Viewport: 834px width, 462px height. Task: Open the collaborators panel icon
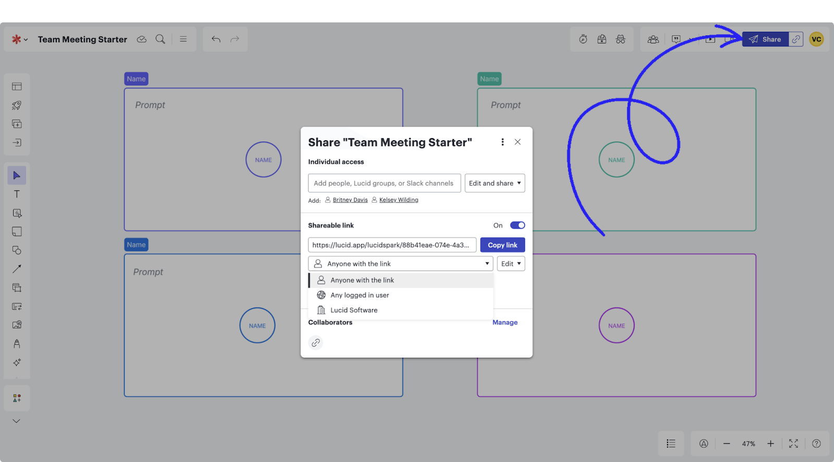pyautogui.click(x=653, y=40)
